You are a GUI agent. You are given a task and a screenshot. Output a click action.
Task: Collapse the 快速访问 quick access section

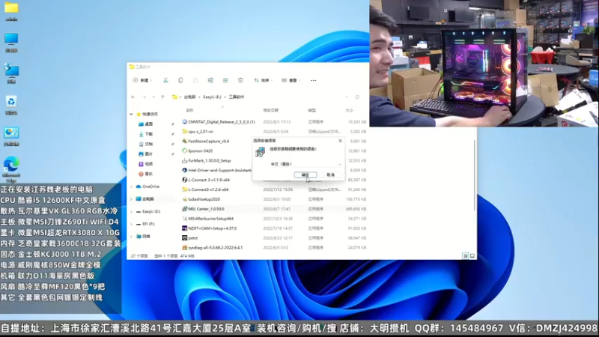pyautogui.click(x=132, y=115)
